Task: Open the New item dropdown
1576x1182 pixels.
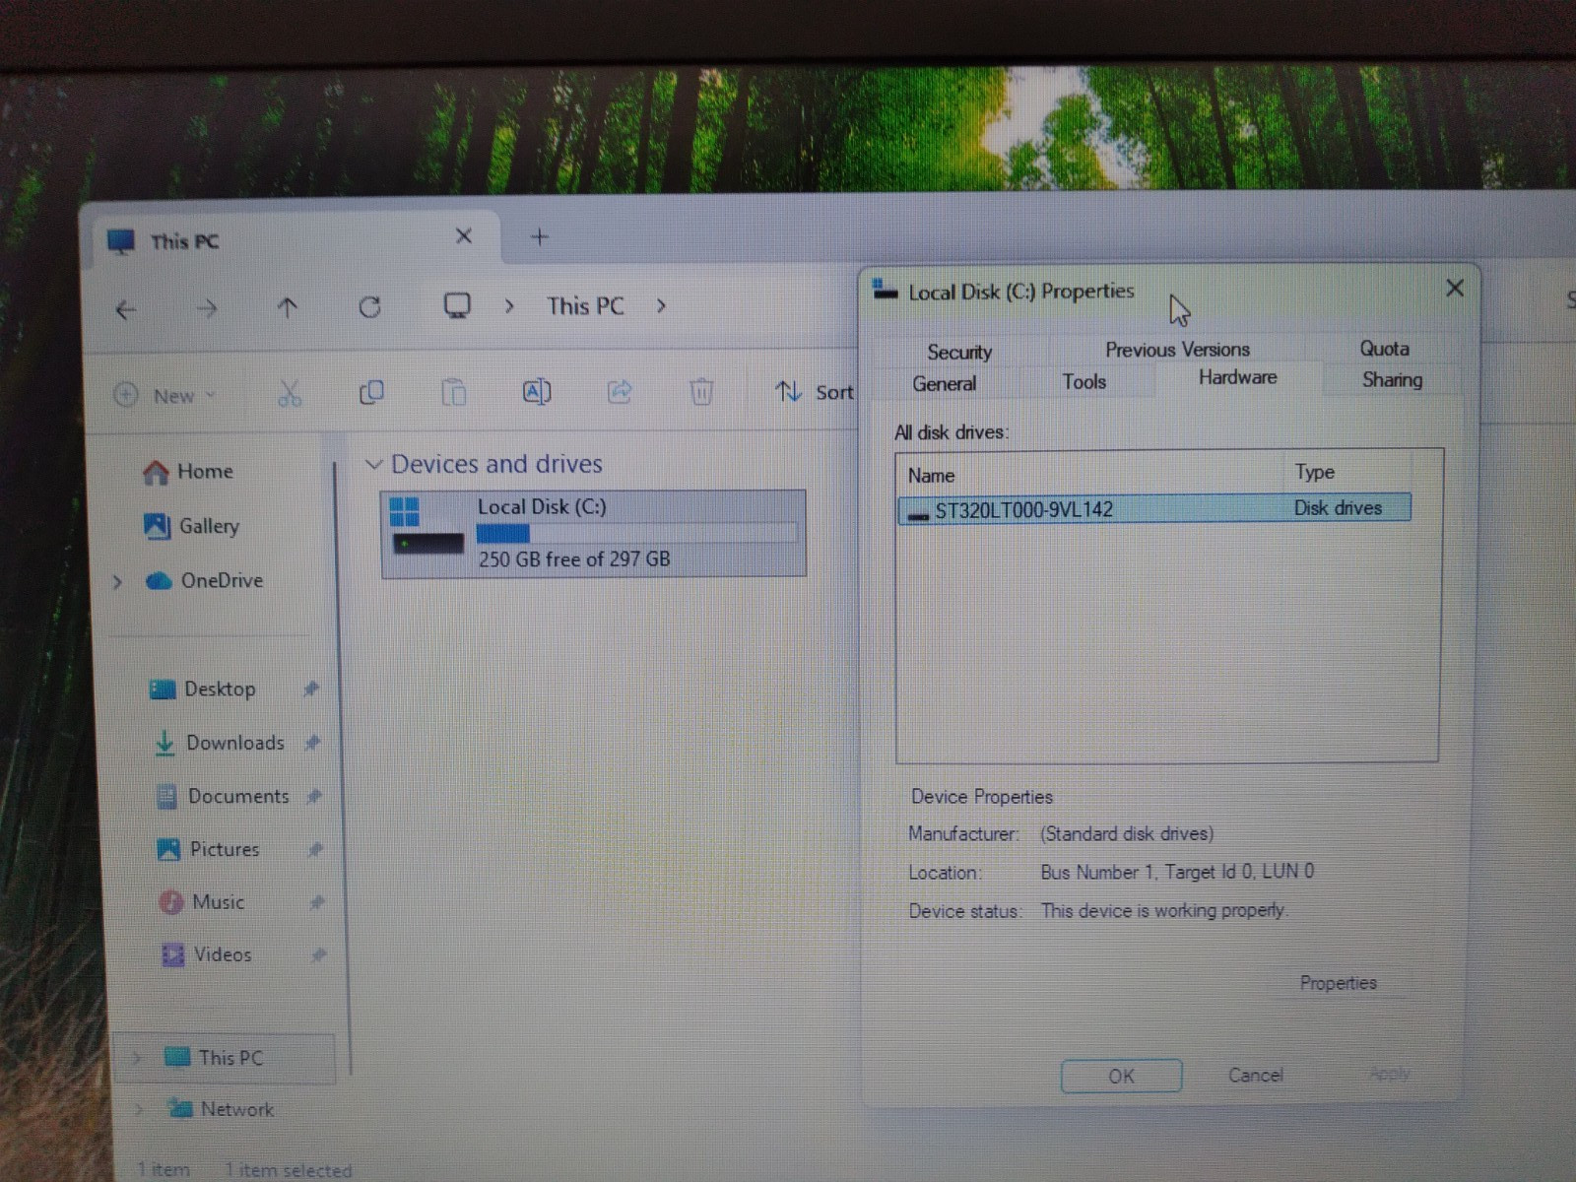Action: (x=164, y=396)
